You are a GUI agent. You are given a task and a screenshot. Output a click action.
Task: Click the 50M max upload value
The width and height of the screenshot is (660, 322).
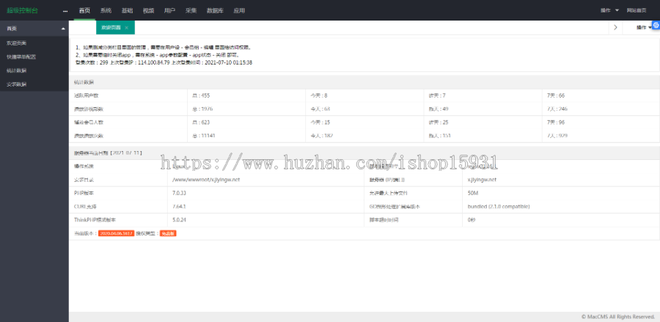[473, 193]
